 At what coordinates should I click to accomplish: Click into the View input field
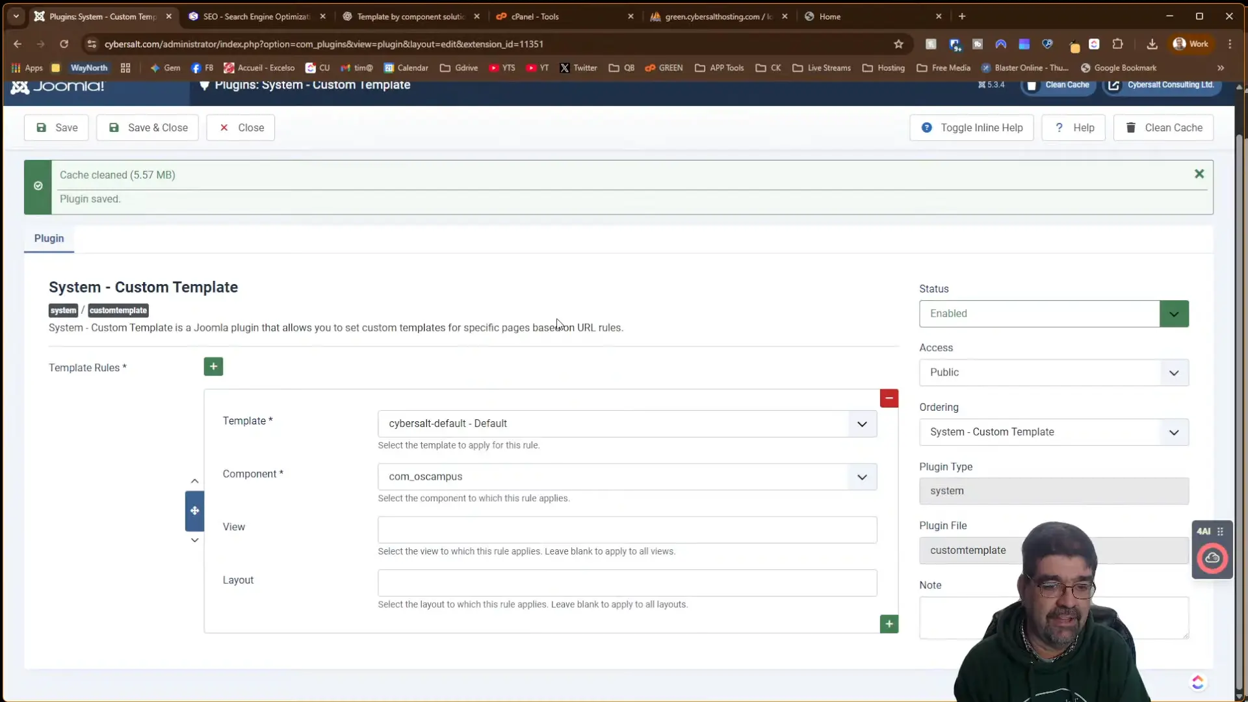click(627, 530)
